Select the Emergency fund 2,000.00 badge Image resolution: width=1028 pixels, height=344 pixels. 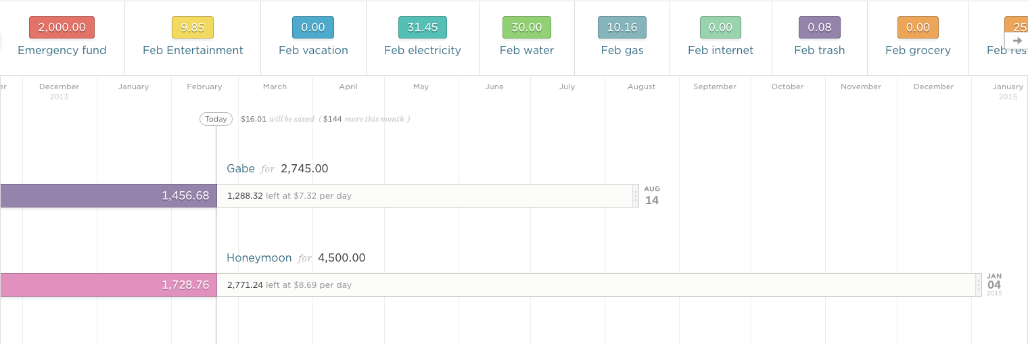point(62,28)
